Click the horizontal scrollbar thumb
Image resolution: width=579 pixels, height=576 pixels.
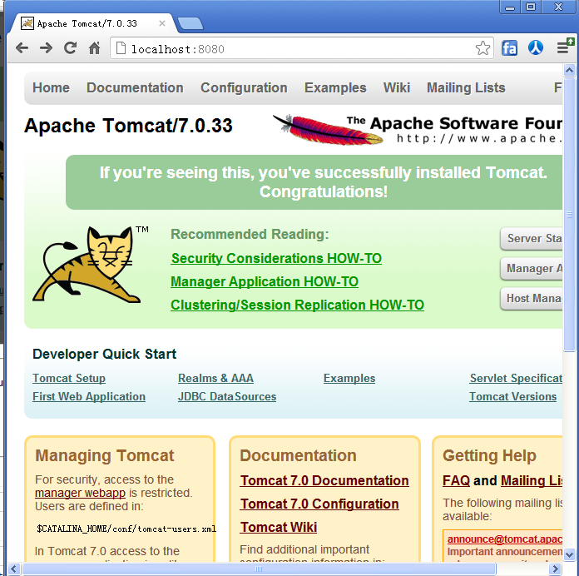pos(259,569)
